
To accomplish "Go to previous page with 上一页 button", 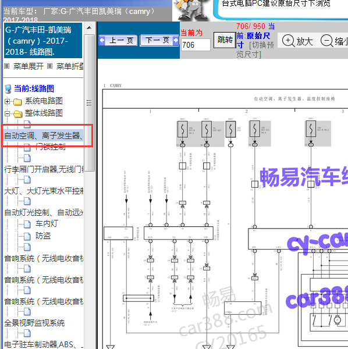I will 119,40.
